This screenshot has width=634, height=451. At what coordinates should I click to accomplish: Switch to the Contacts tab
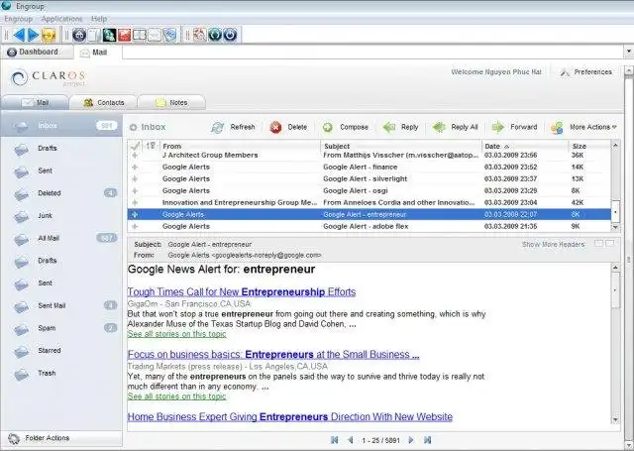point(103,103)
